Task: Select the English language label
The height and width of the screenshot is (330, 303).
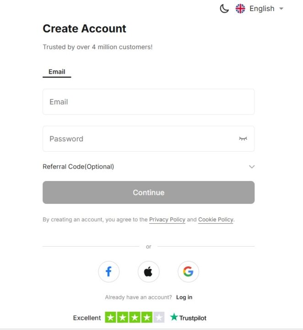Action: pyautogui.click(x=262, y=9)
